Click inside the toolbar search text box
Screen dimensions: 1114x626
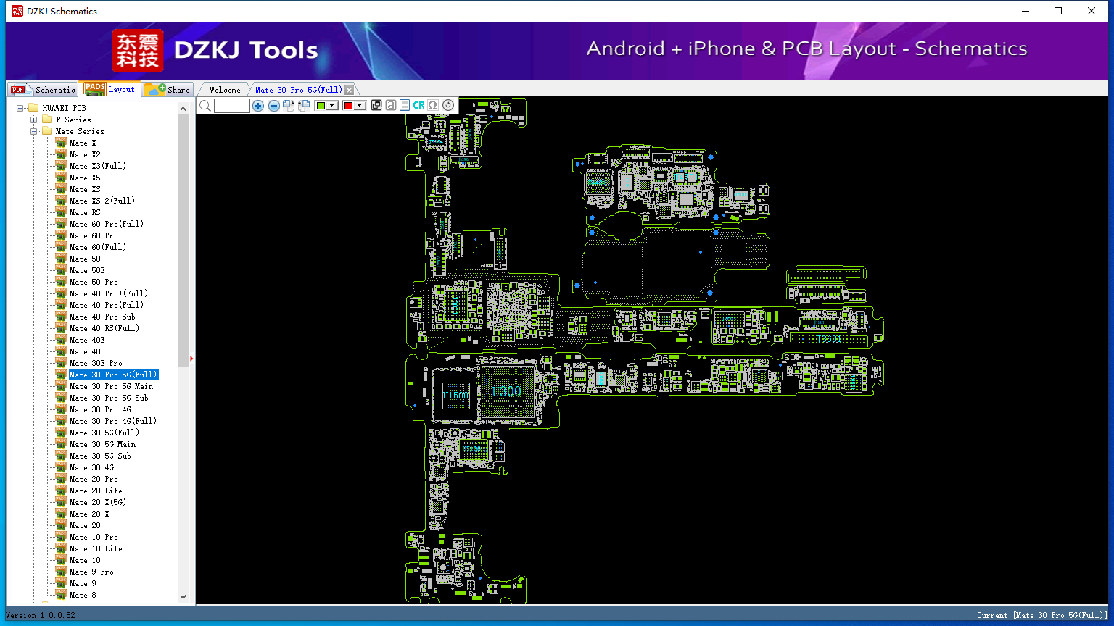pyautogui.click(x=232, y=106)
